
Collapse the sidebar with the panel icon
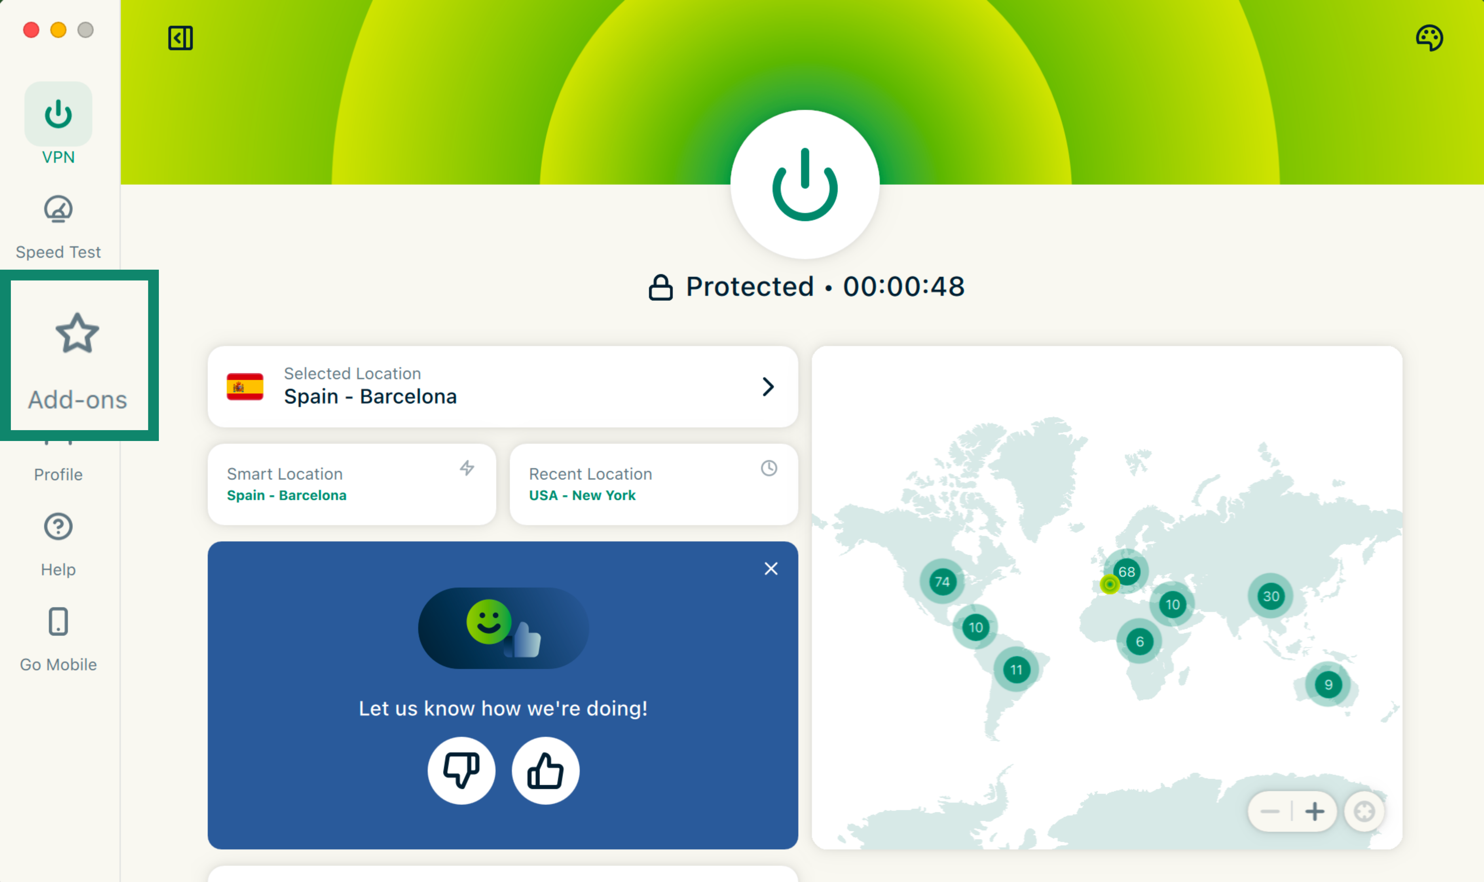(180, 38)
